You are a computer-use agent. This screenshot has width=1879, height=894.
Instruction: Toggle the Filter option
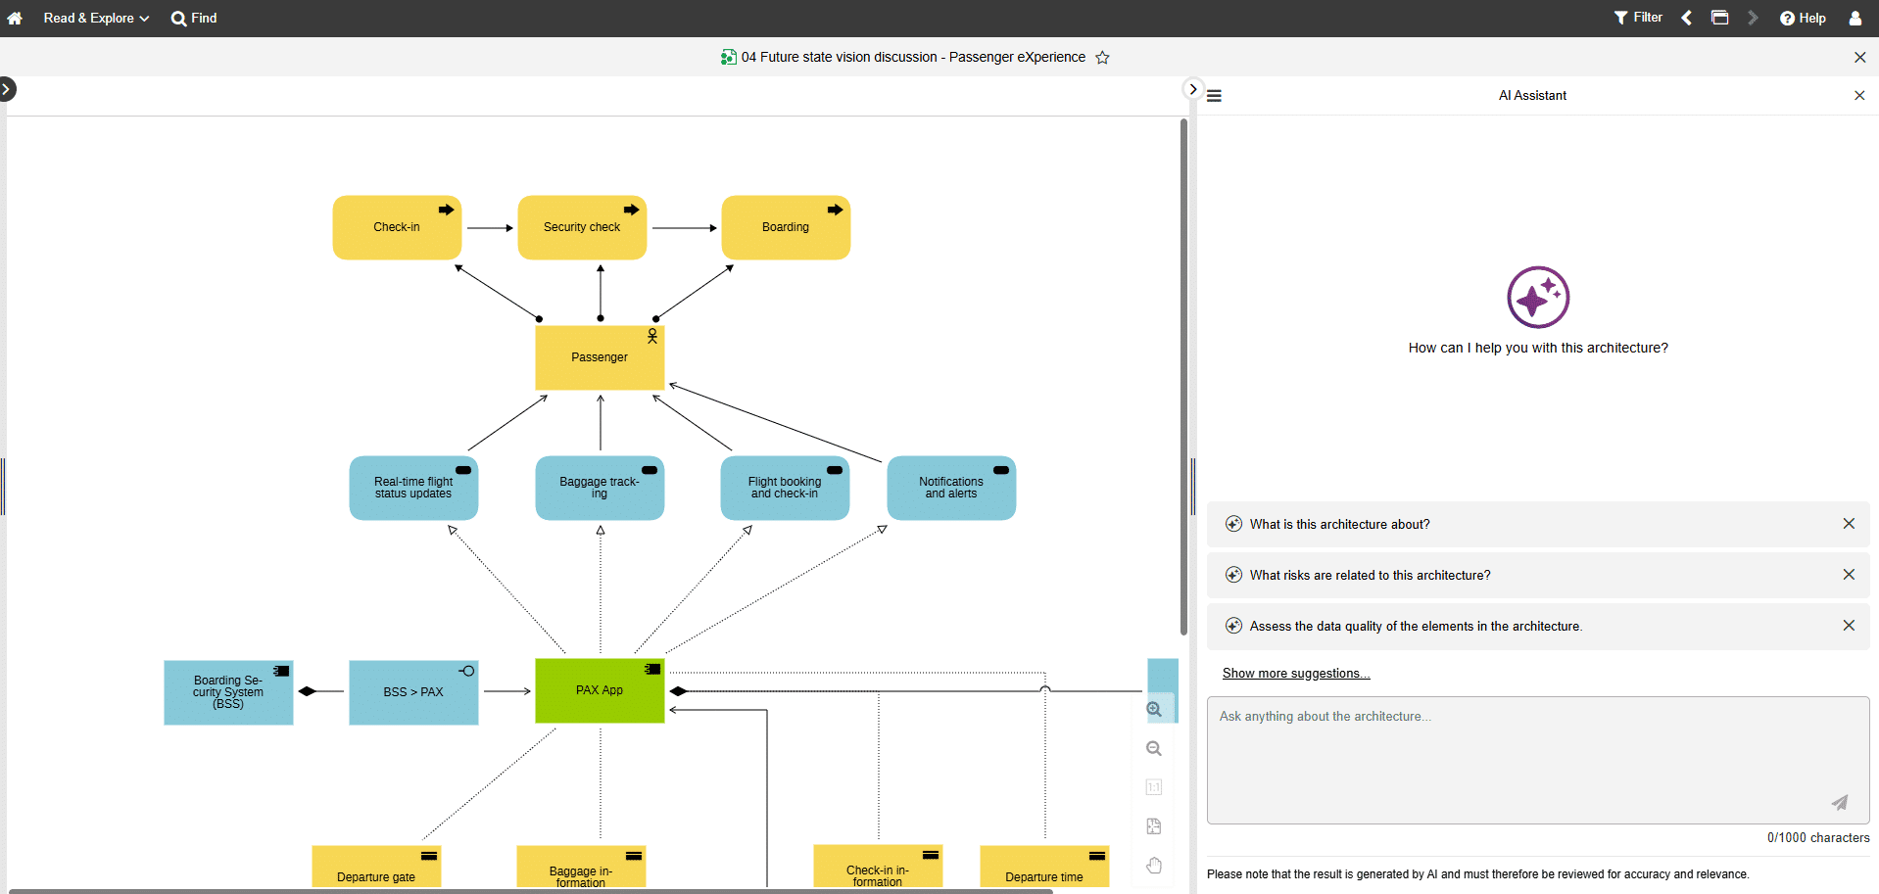pos(1638,18)
